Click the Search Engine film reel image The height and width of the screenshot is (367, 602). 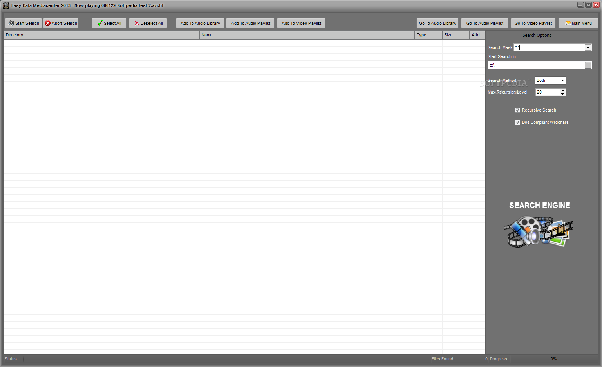point(539,231)
